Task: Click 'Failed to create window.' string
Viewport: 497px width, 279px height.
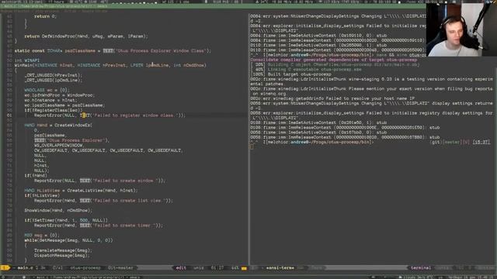Action: click(x=126, y=181)
